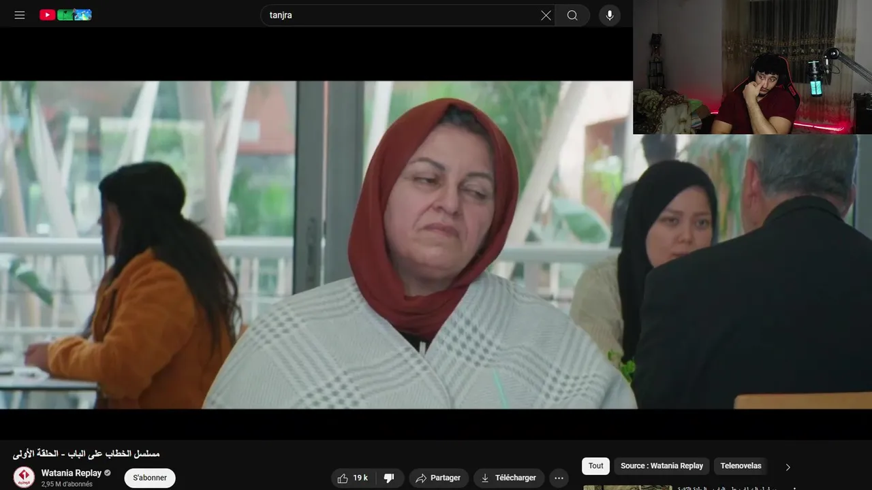
Task: Dislike the video
Action: [x=389, y=478]
